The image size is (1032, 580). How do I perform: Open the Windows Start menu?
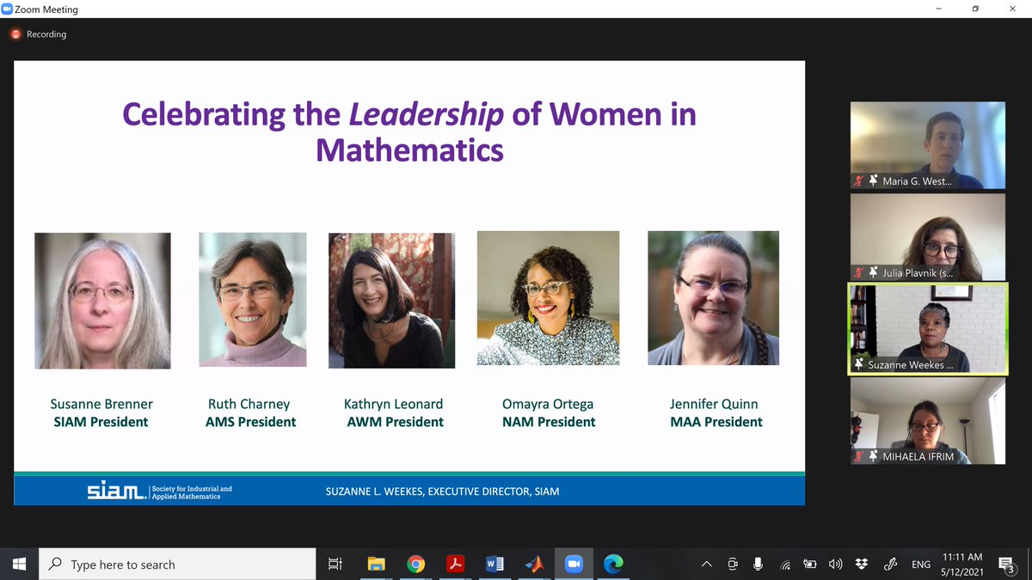point(19,564)
